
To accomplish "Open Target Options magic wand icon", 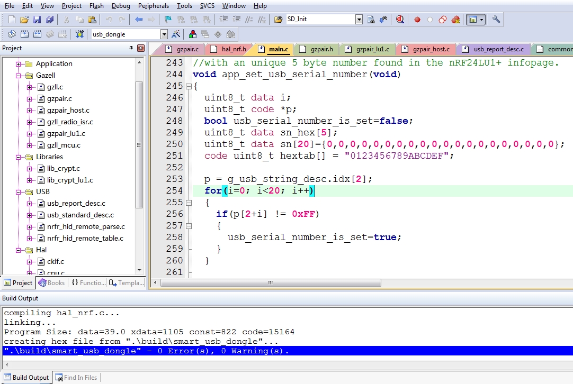I will [x=176, y=34].
